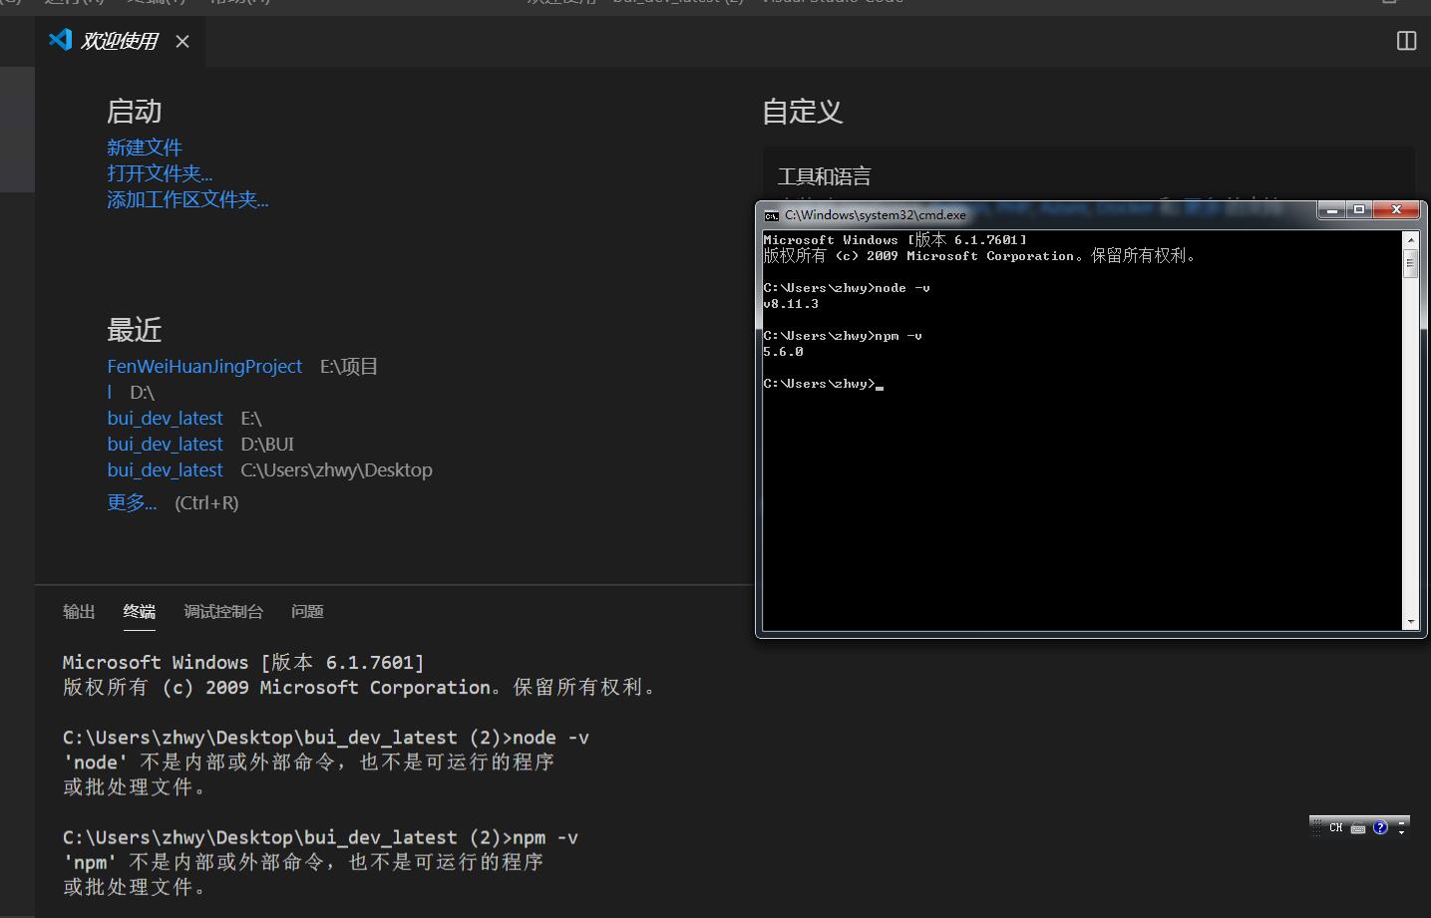Click the 版权所有 copyright line in VS Code terminal
The height and width of the screenshot is (918, 1431).
tap(358, 688)
